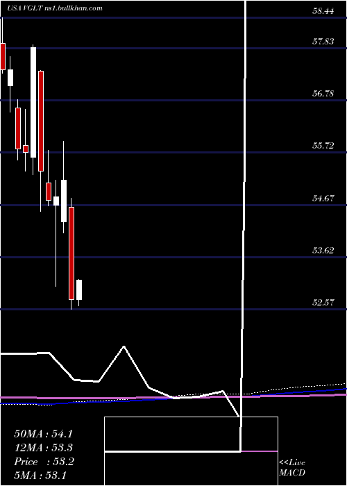Click the '50MA : 54.1' readout
Image resolution: width=347 pixels, height=486 pixels.
point(43,434)
